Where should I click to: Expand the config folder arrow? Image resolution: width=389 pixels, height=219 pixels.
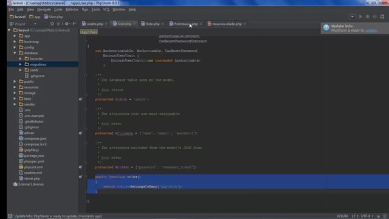15,47
